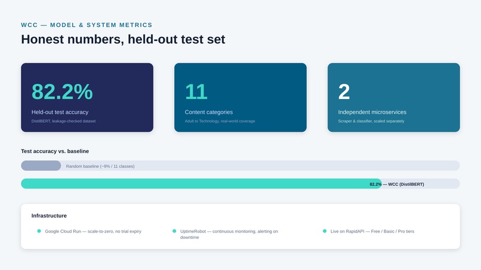
Task: Select the Live on RapidAPI tiers text
Action: [x=372, y=231]
